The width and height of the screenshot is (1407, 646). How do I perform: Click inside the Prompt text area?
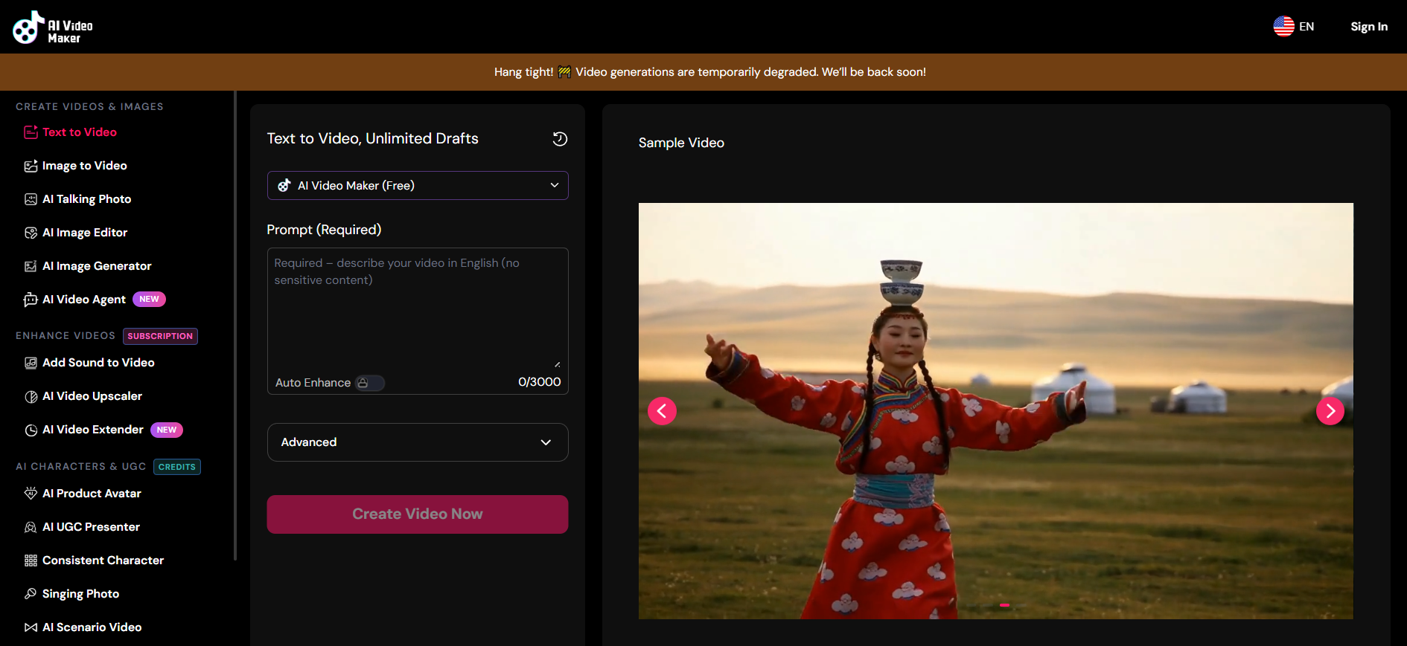(417, 312)
